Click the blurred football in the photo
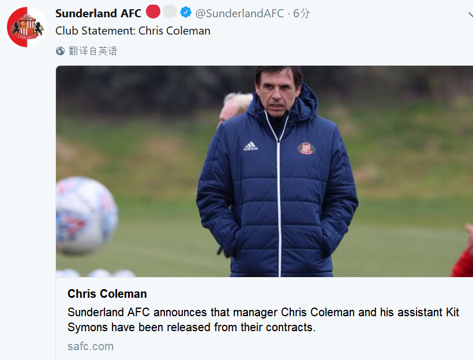Viewport: 473px width, 360px height. coord(85,215)
